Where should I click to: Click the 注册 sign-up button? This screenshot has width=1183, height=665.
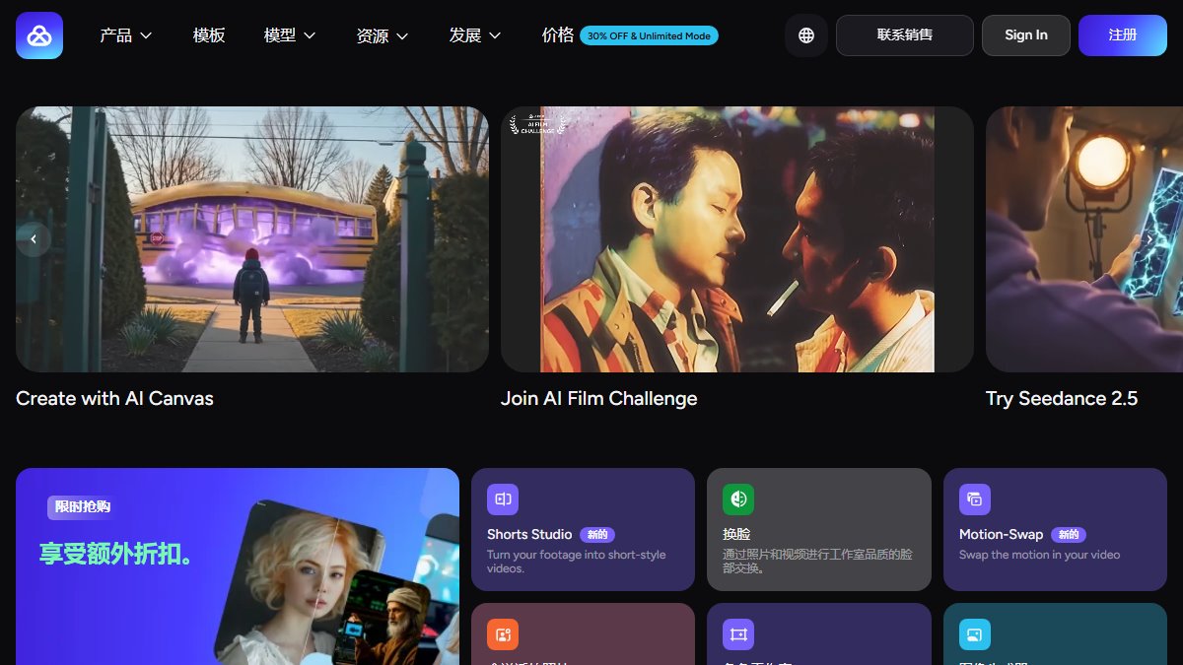tap(1123, 35)
